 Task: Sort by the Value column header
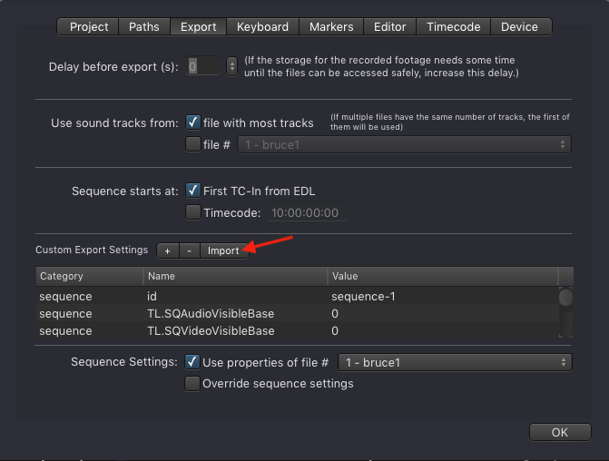pyautogui.click(x=443, y=276)
